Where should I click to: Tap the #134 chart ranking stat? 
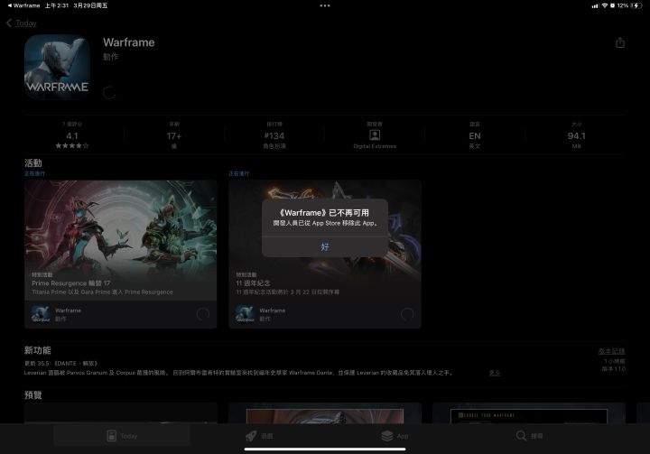pyautogui.click(x=274, y=135)
